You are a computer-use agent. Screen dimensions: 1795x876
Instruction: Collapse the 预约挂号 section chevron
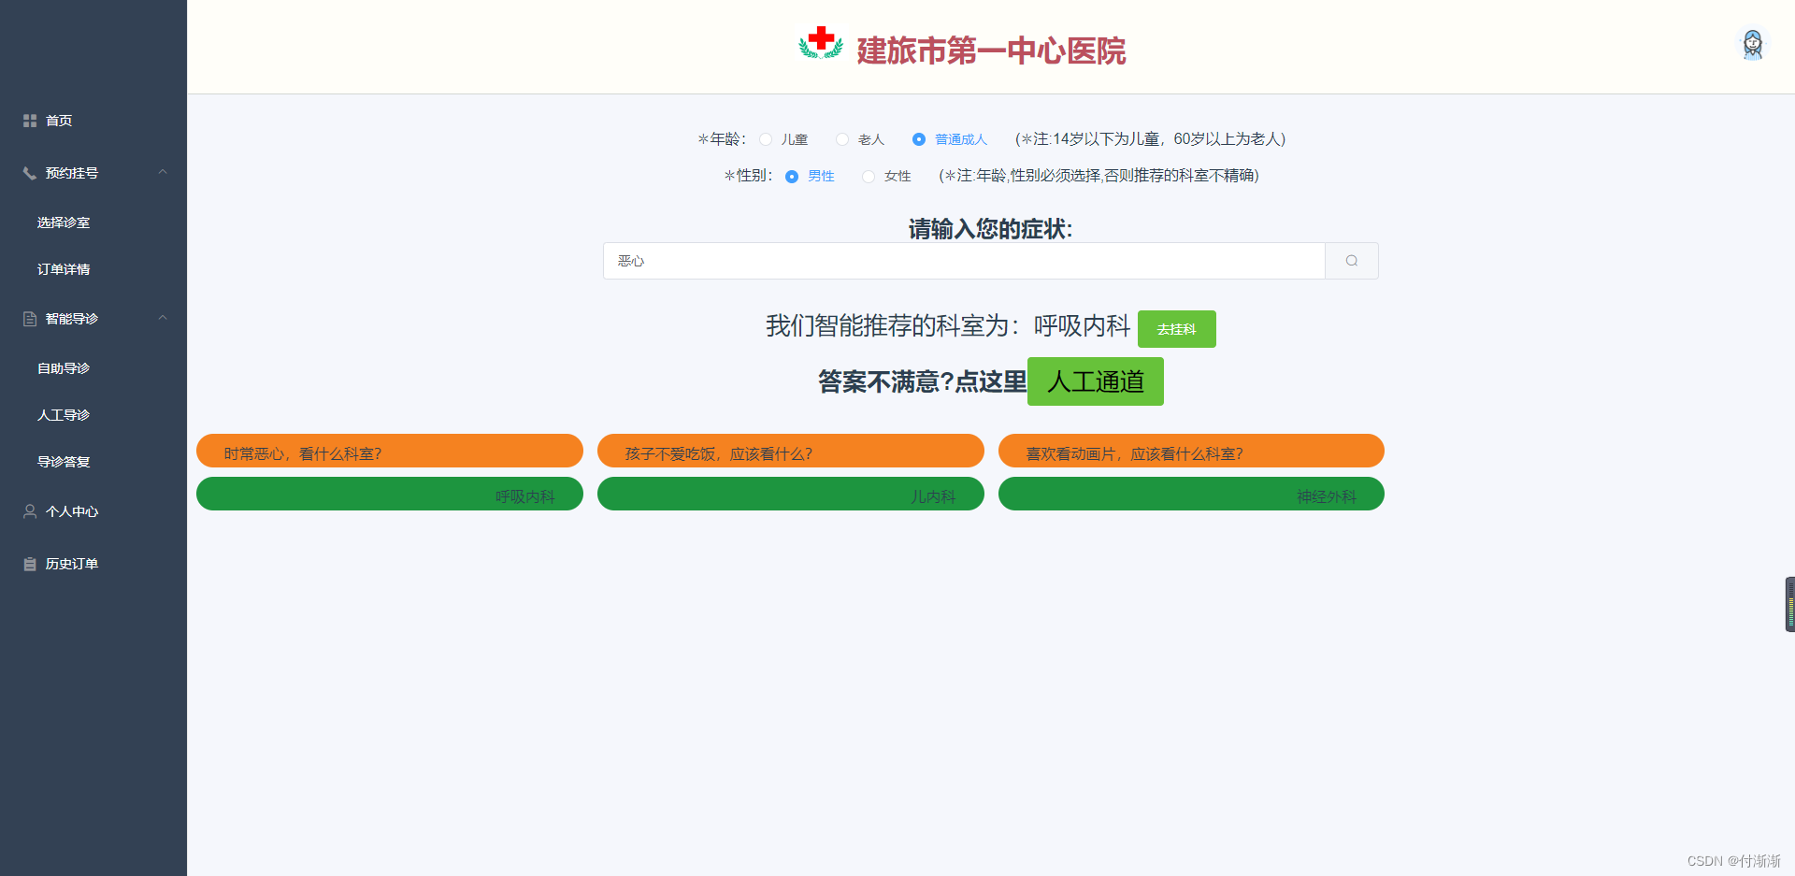tap(163, 172)
